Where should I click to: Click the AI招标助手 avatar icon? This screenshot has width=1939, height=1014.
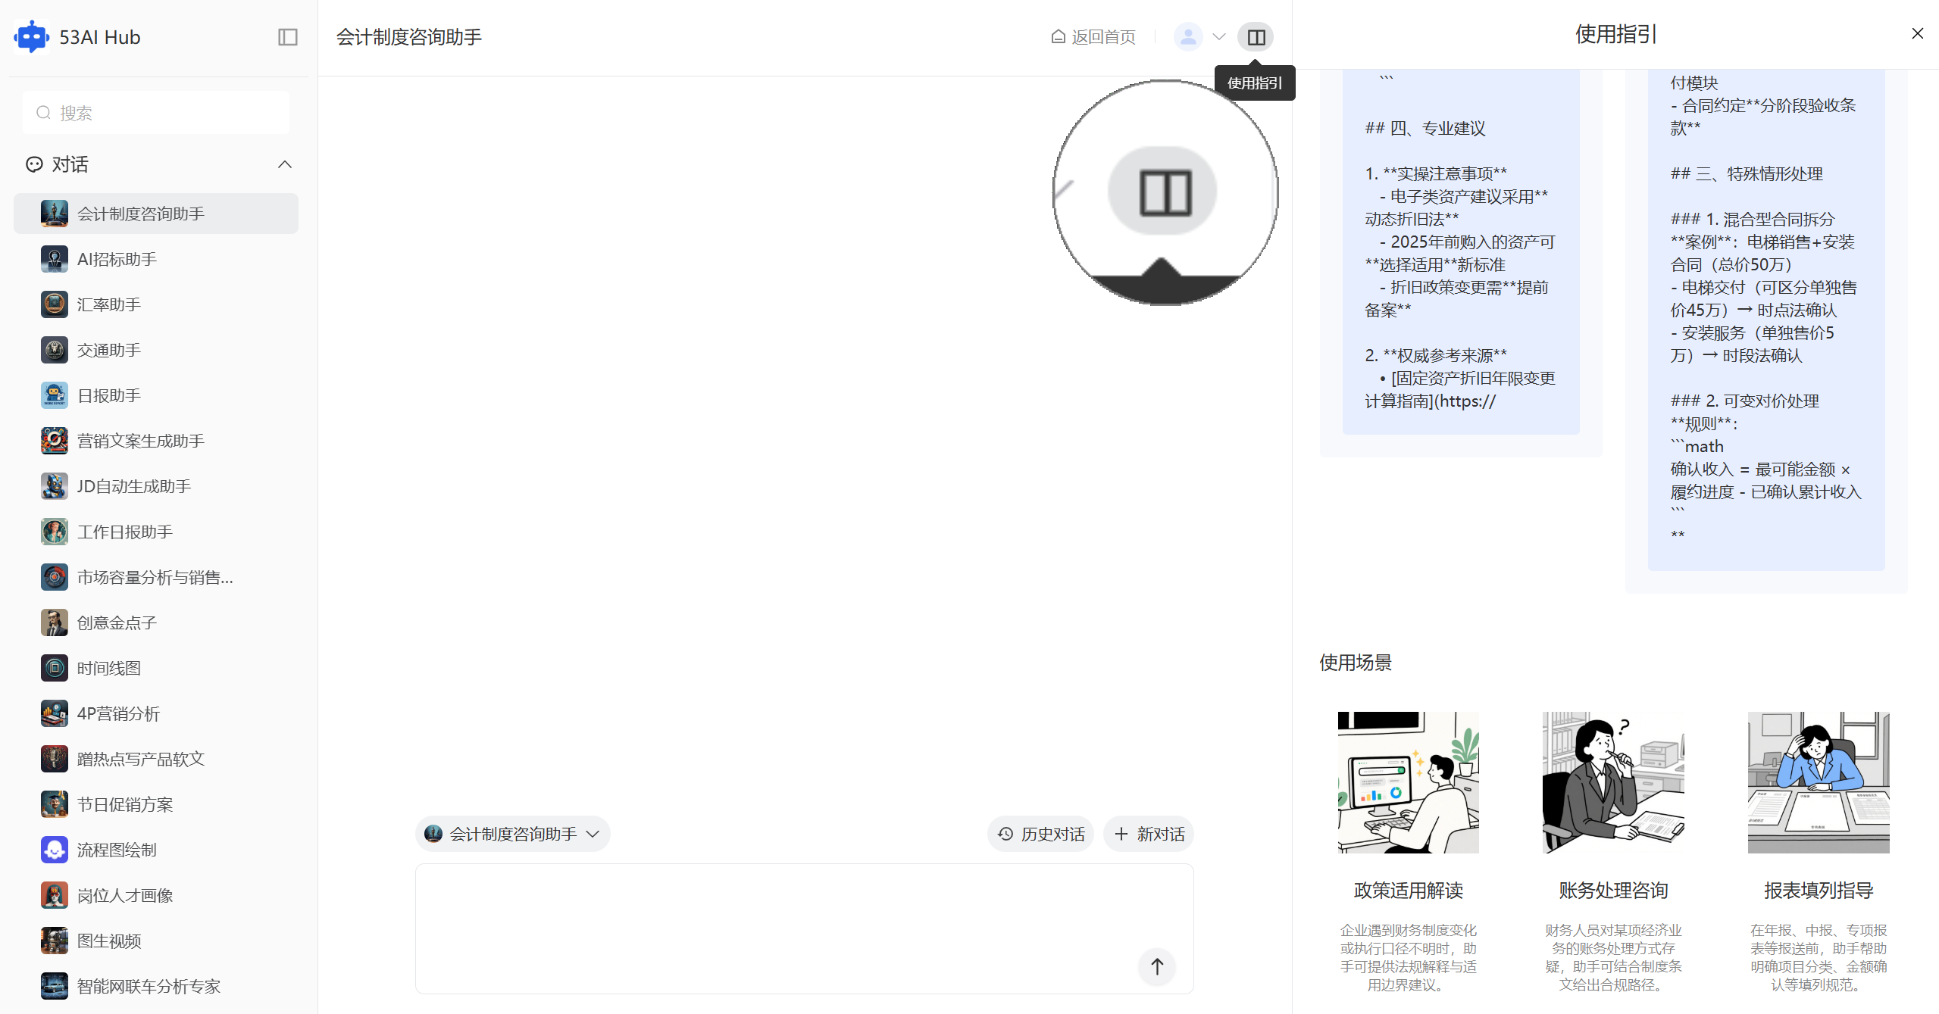55,259
